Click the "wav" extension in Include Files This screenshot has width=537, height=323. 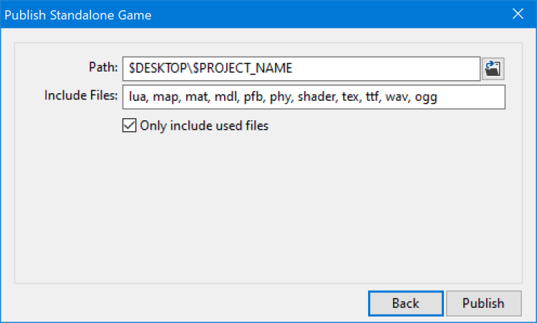396,97
